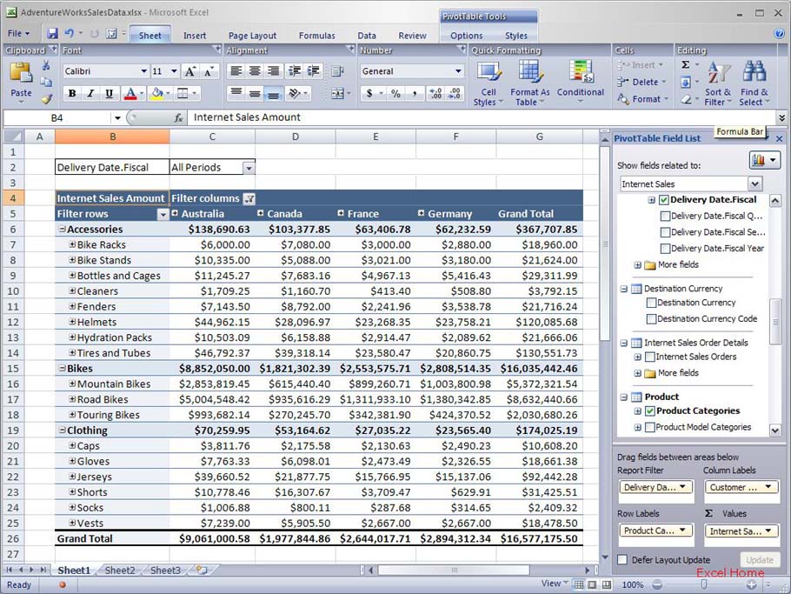The width and height of the screenshot is (791, 594).
Task: Toggle Italic formatting
Action: click(x=90, y=93)
